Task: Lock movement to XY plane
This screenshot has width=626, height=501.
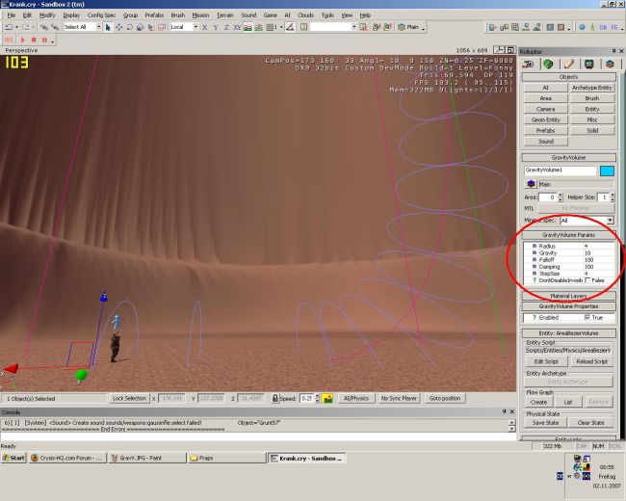Action: pyautogui.click(x=237, y=27)
